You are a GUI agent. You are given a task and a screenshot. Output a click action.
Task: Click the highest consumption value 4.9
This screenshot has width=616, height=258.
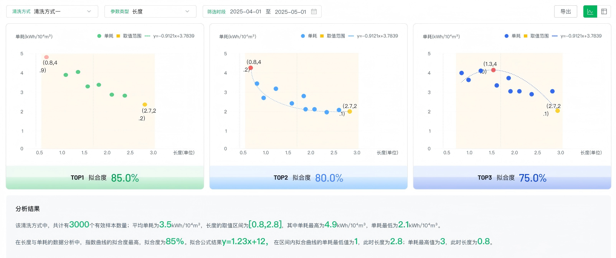331,225
